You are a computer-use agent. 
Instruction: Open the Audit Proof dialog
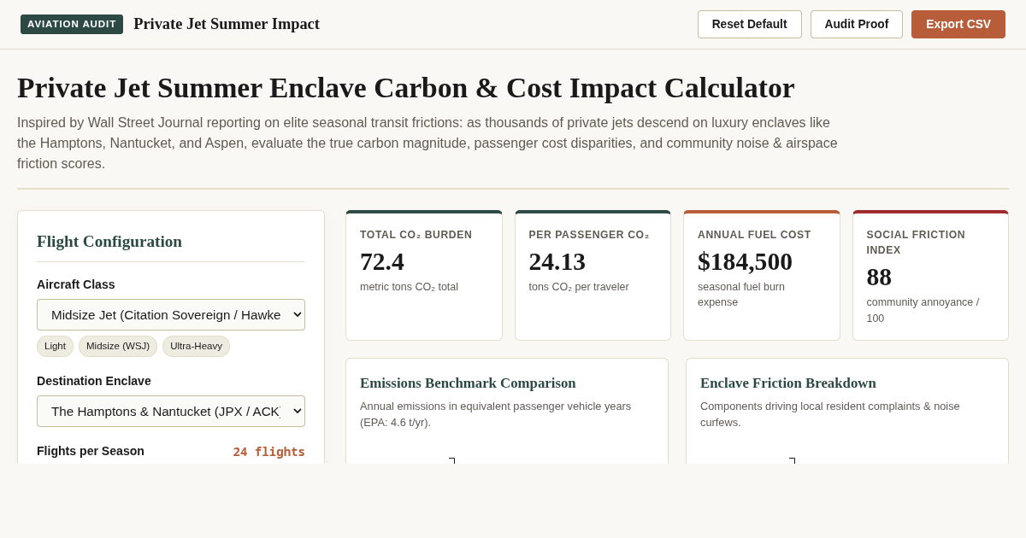pyautogui.click(x=857, y=24)
